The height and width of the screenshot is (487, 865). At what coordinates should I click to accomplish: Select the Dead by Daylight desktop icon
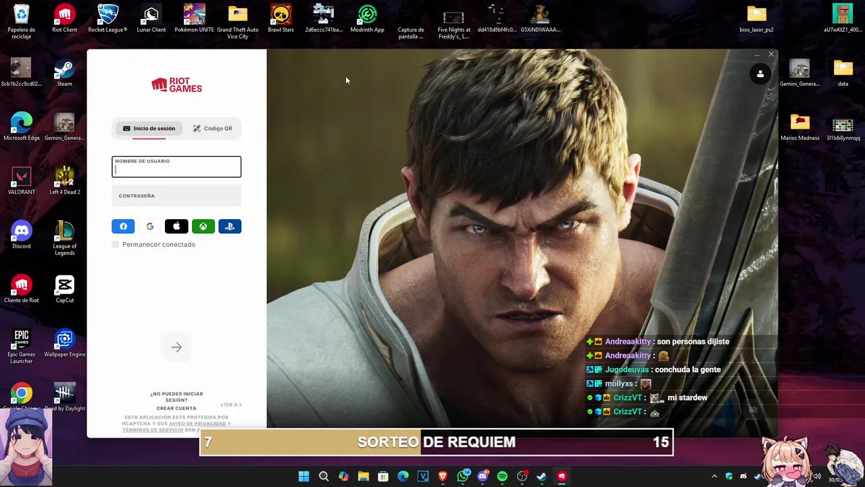[65, 398]
